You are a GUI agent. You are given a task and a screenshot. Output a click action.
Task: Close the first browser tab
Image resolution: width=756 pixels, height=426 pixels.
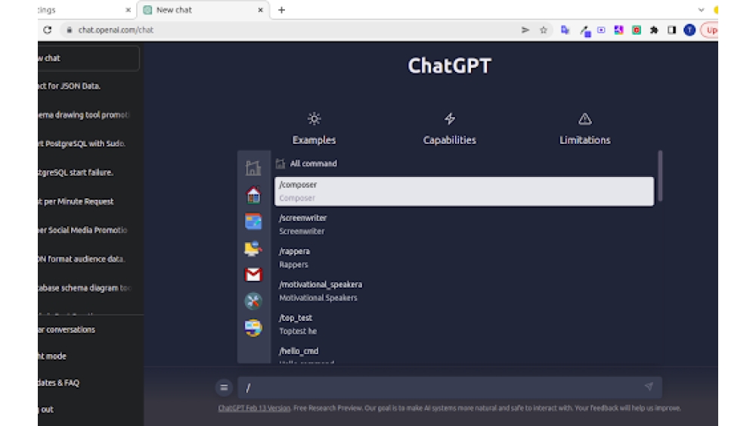[x=128, y=10]
